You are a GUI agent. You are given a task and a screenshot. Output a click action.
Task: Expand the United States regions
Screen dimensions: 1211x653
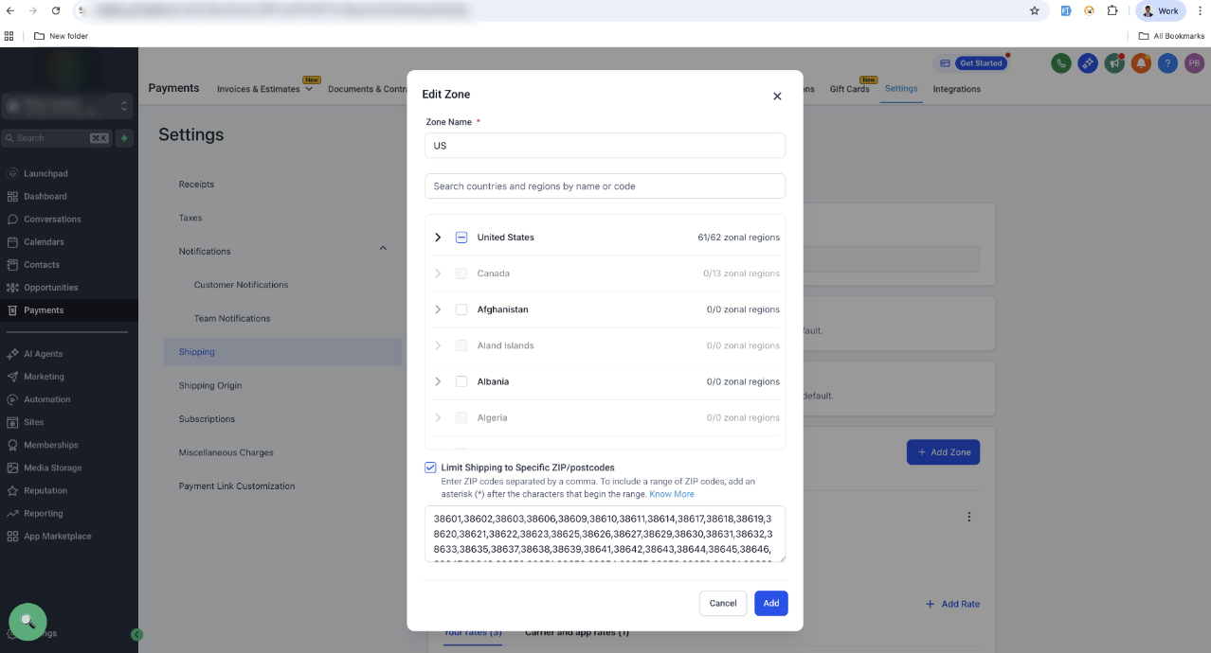(x=438, y=238)
